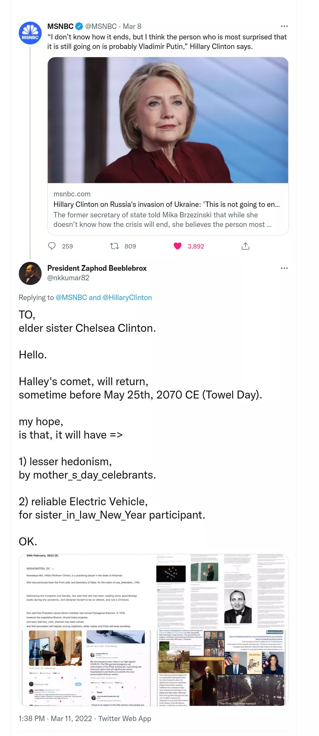Open more options on Zaphod Beeblebrox's reply

[x=284, y=268]
